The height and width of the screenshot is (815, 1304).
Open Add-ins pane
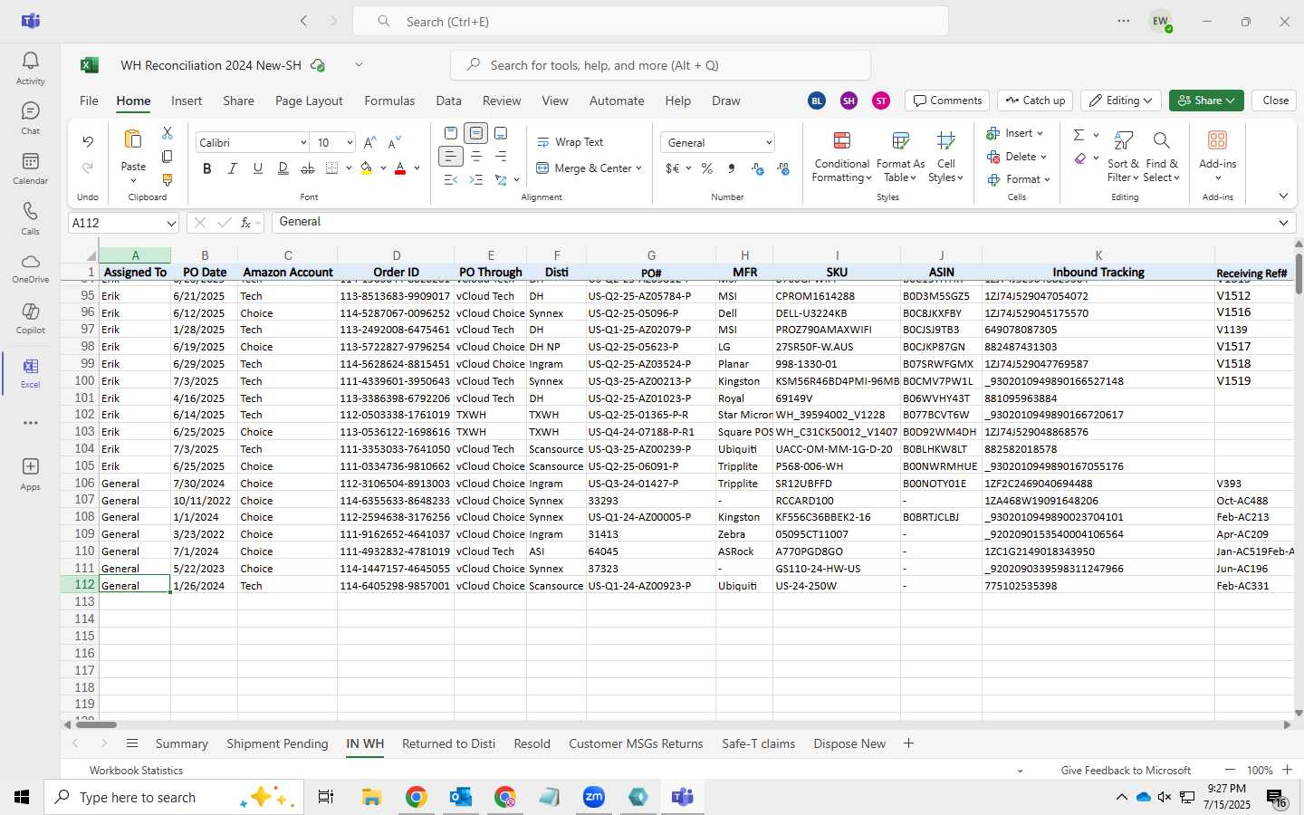[x=1217, y=155]
